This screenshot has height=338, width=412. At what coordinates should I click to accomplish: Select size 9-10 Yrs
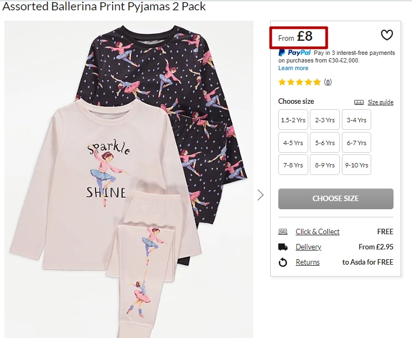pos(357,165)
